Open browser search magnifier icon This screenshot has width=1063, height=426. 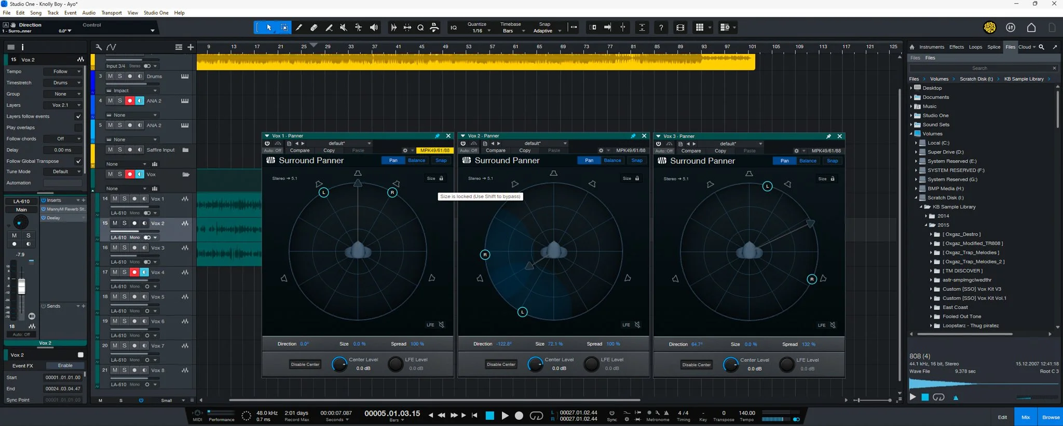point(1041,47)
